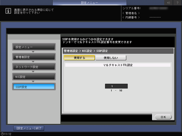Viewport: 182px width, 136px height.
Task: Click the 設定メニュー title tab at top
Action: point(89,2)
